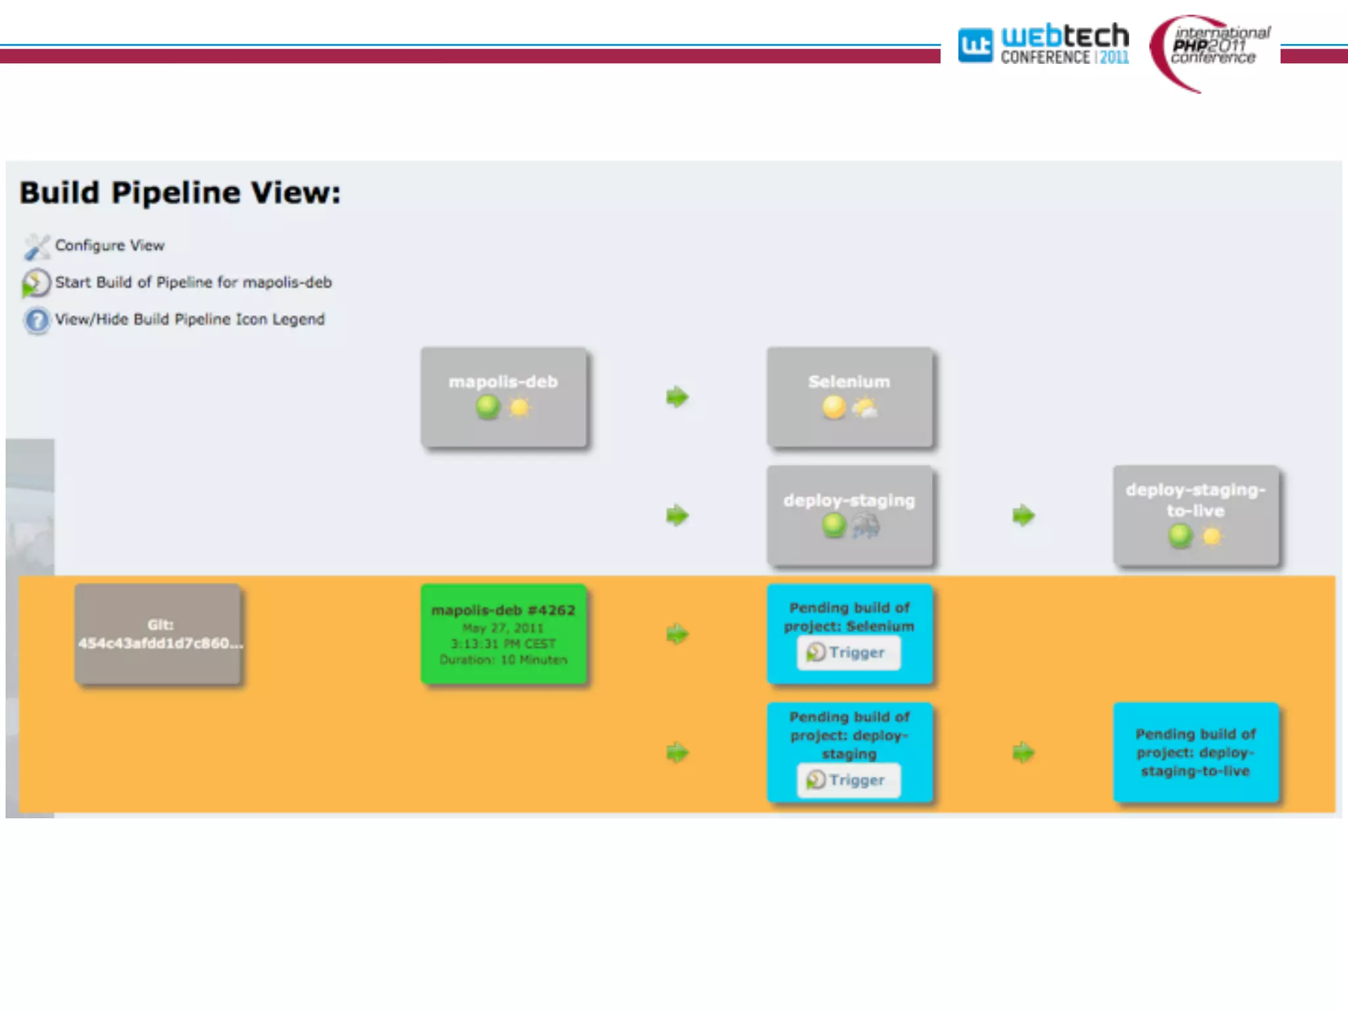Click pending deploy-staging-to-live build box

1195,752
